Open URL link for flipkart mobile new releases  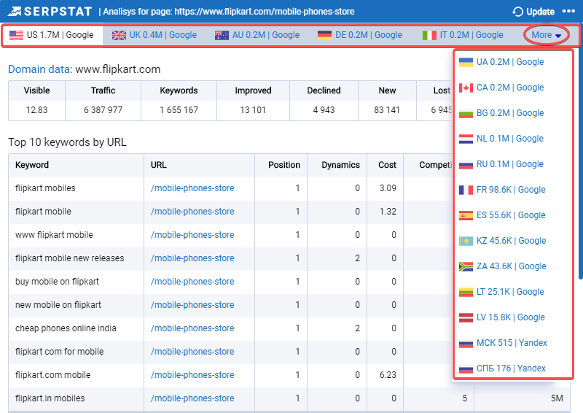192,258
